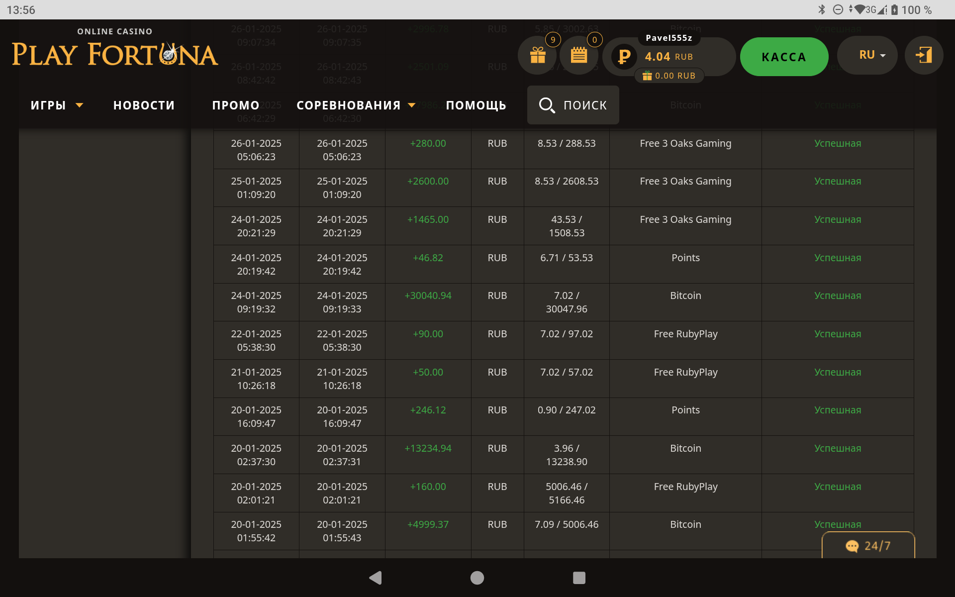Click the logout arrow icon

(x=924, y=55)
